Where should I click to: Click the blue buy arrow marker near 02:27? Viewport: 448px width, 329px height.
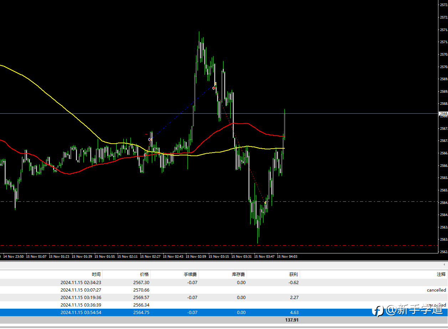point(150,140)
